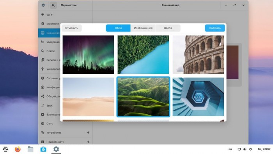The width and height of the screenshot is (273, 154).
Task: Switch to the Обои tab
Action: coord(118,28)
